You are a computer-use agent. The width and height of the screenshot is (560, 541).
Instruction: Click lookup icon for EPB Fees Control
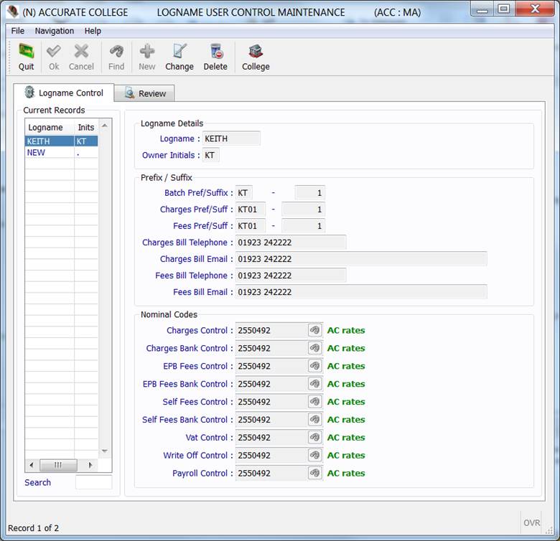pos(314,366)
